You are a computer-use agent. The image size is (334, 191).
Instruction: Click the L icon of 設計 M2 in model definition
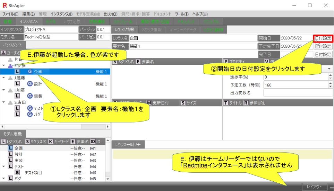10,154
